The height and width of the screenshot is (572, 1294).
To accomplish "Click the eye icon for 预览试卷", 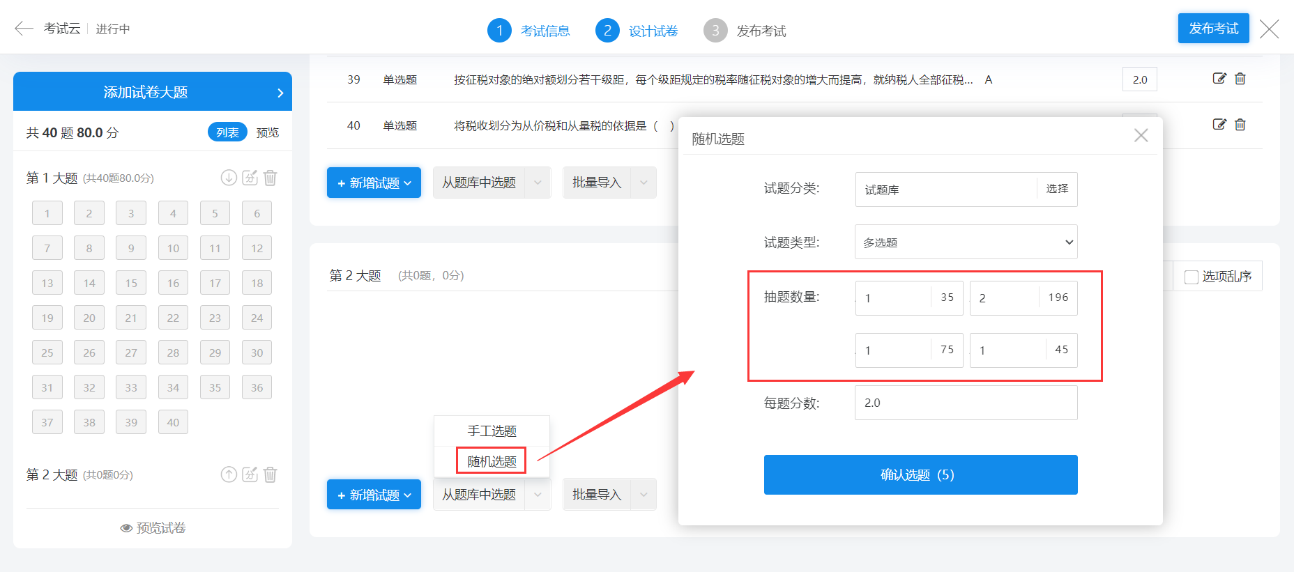I will click(x=126, y=528).
